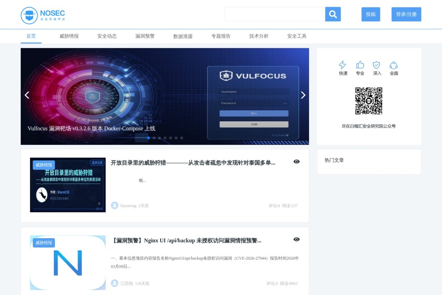
Task: Select the first carousel dot
Action: (x=148, y=138)
